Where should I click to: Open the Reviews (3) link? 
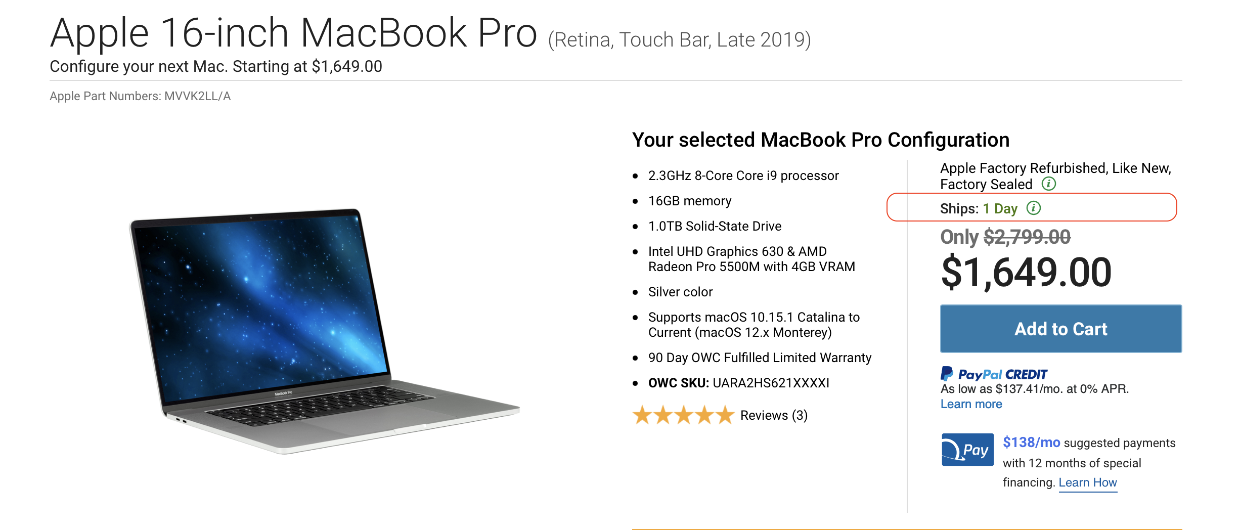tap(774, 415)
